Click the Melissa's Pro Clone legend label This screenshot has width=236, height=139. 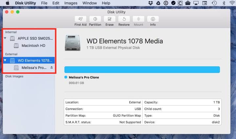click(84, 77)
